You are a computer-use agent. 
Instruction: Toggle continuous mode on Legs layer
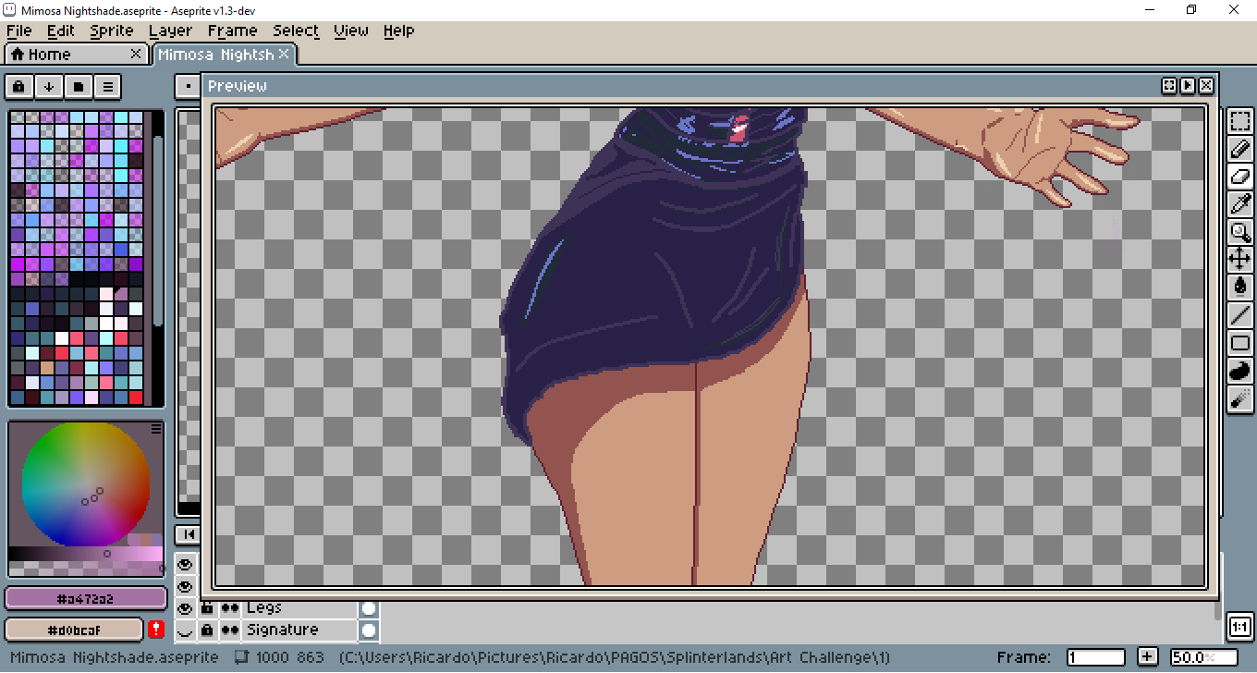pyautogui.click(x=229, y=608)
